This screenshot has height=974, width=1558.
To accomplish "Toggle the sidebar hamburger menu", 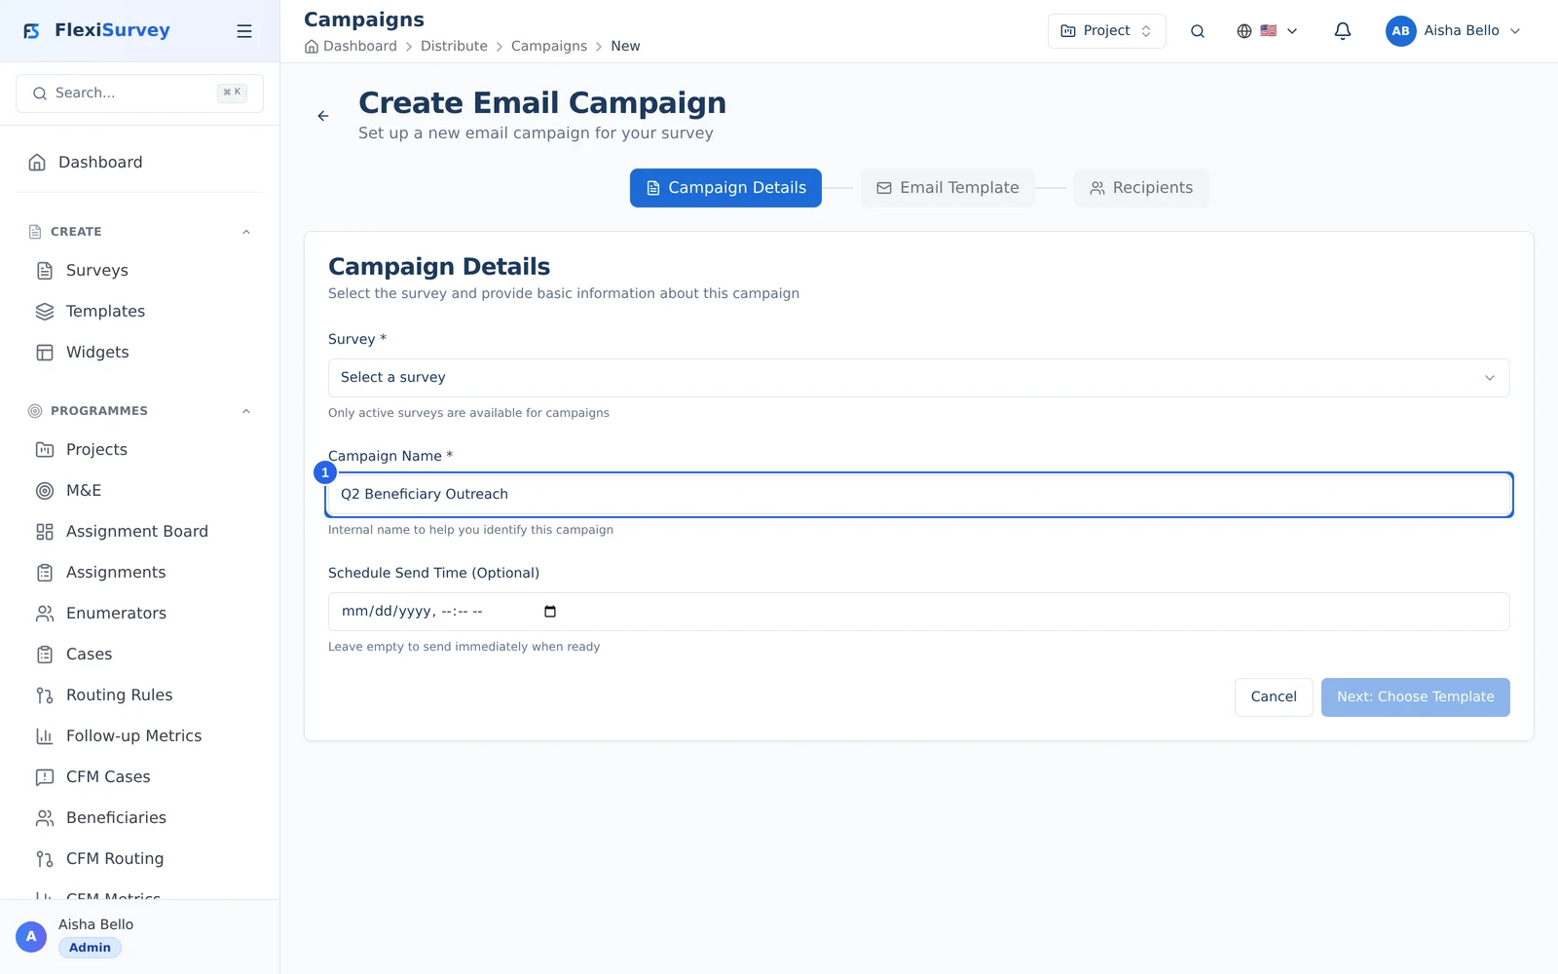I will (x=244, y=31).
